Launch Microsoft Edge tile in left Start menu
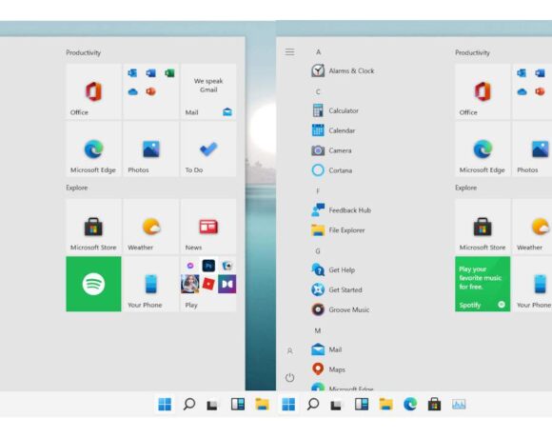Viewport: 552px width, 438px height. [x=93, y=149]
